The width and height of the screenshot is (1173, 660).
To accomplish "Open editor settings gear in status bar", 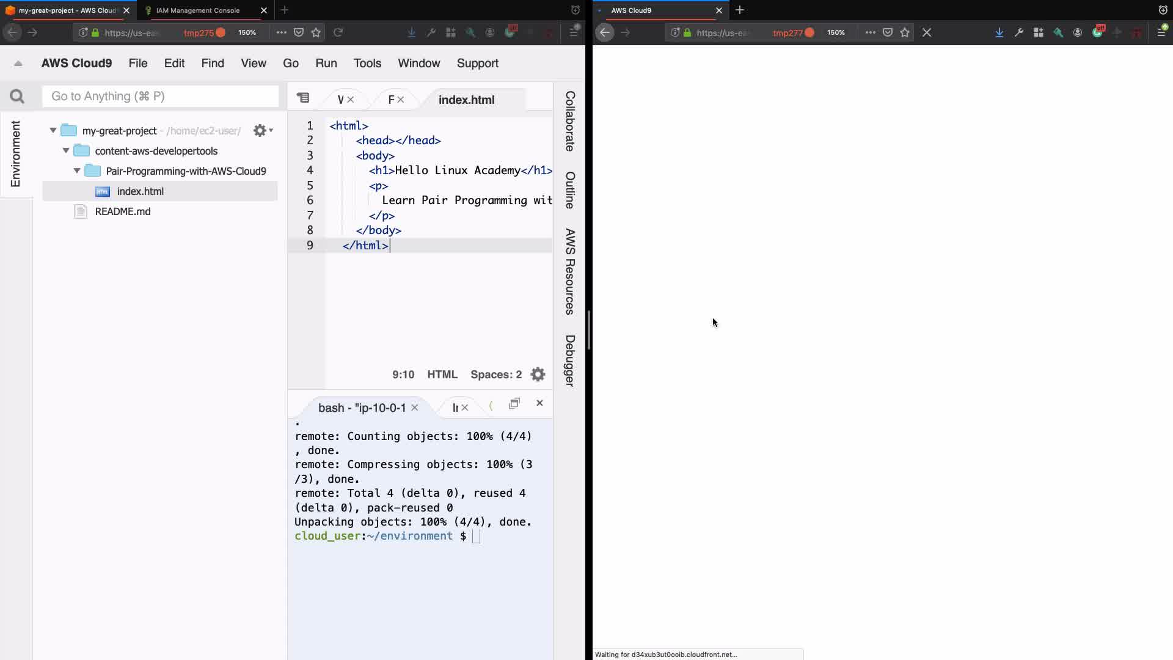I will (x=538, y=375).
